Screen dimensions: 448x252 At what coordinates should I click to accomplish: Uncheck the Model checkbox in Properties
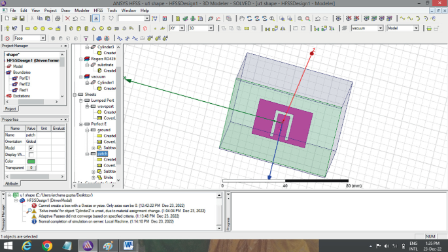coord(31,148)
